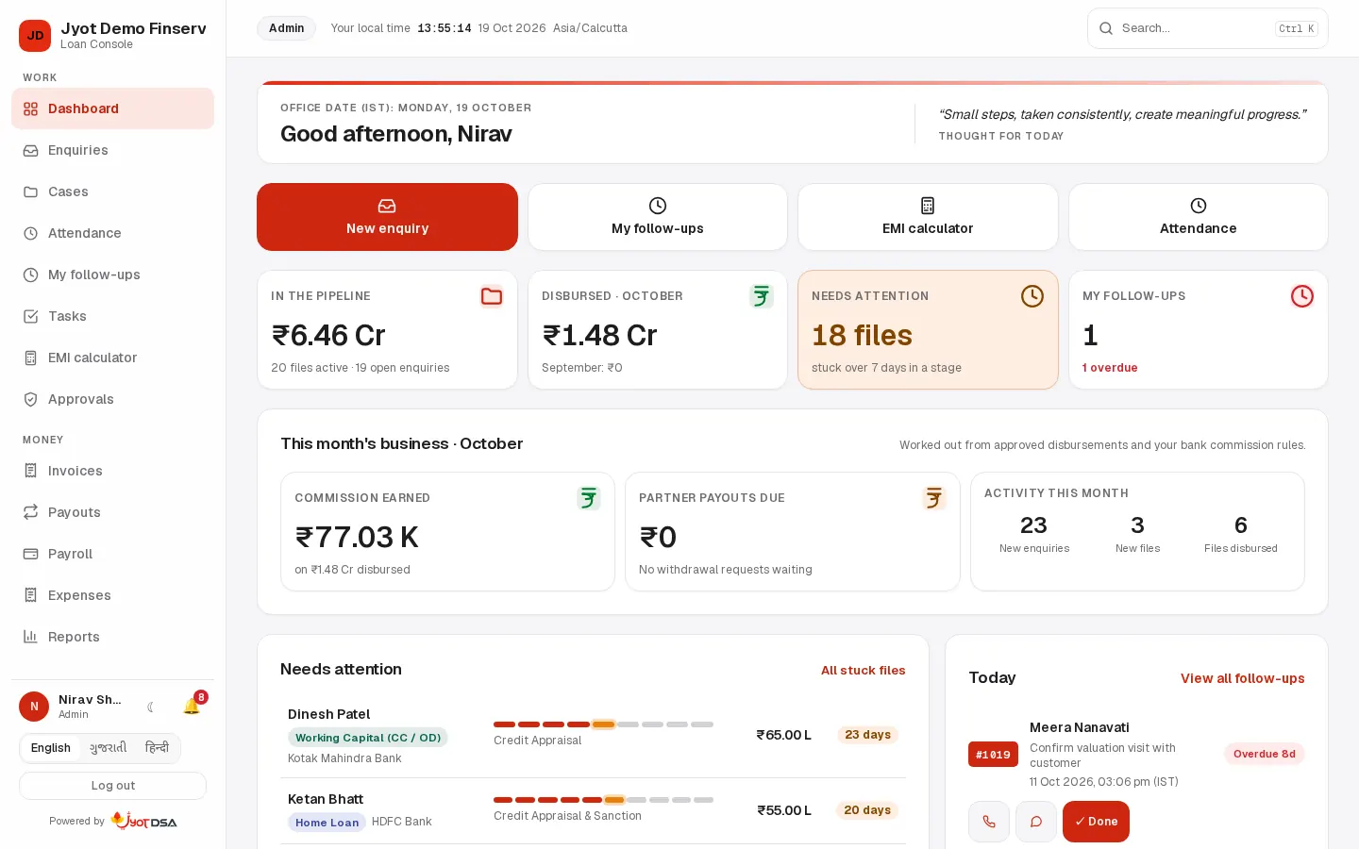The height and width of the screenshot is (849, 1359).
Task: Click the New enquiry button
Action: (387, 217)
